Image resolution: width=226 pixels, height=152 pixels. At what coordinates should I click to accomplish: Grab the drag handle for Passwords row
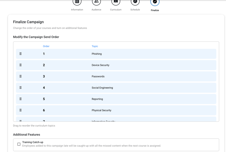(x=20, y=76)
